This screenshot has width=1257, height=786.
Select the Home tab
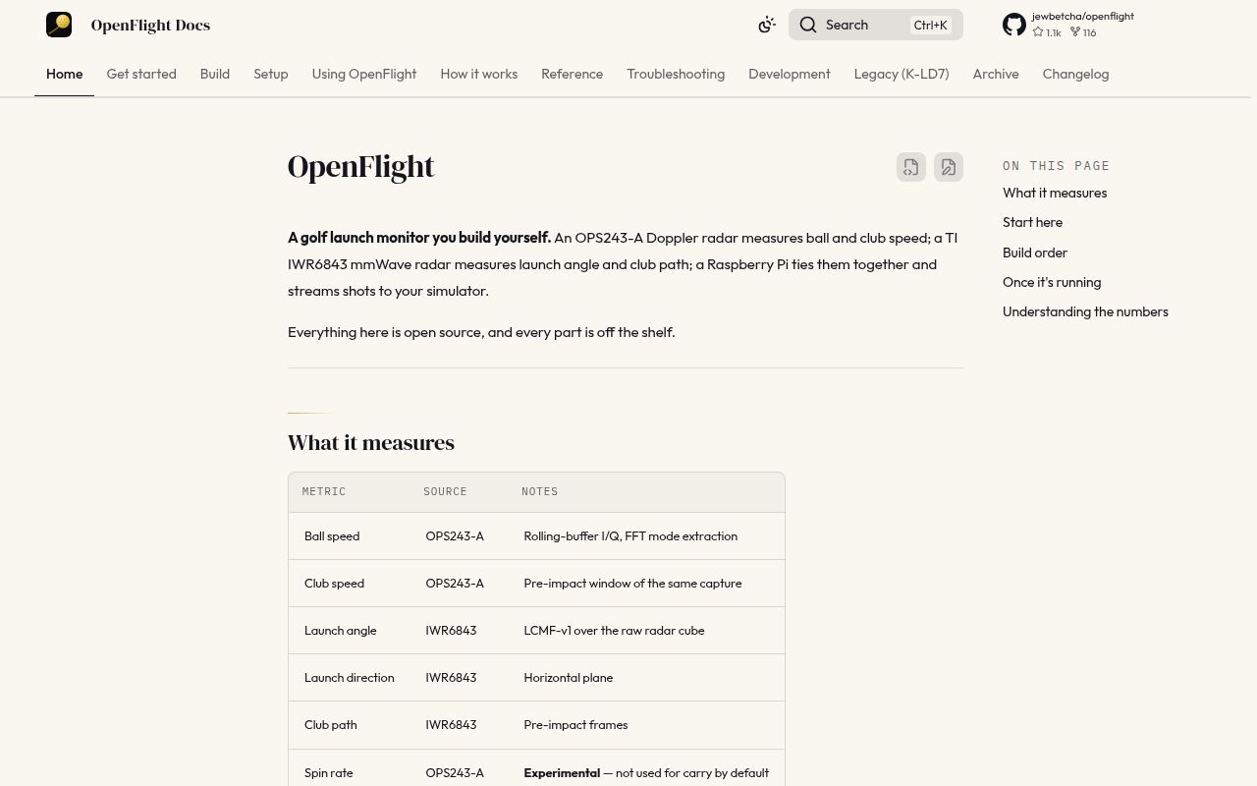65,74
